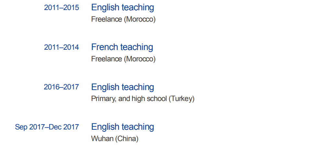The width and height of the screenshot is (331, 153).
Task: Click "Dec 2017" in the last date range
Action: pos(64,127)
